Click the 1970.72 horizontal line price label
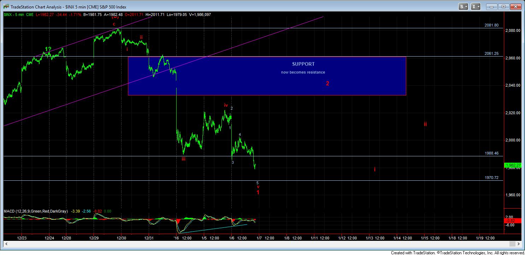This screenshot has height=255, width=525. coord(491,178)
